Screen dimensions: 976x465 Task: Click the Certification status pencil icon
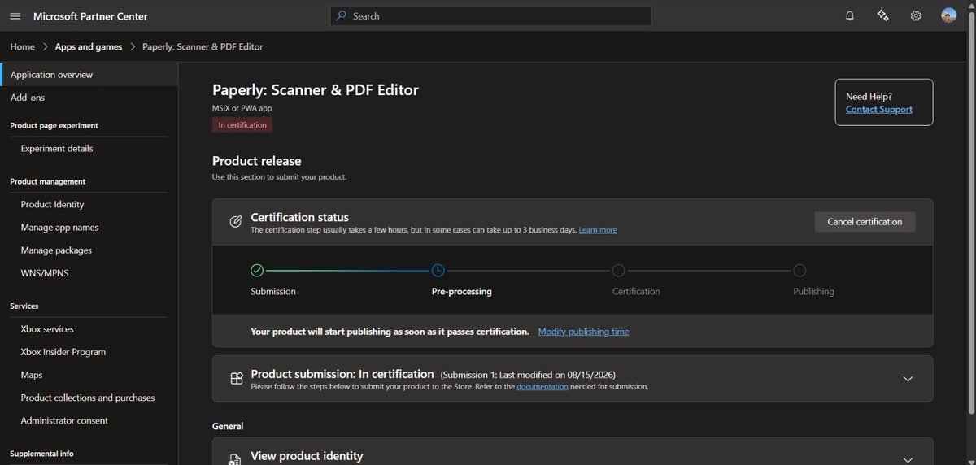click(x=235, y=221)
